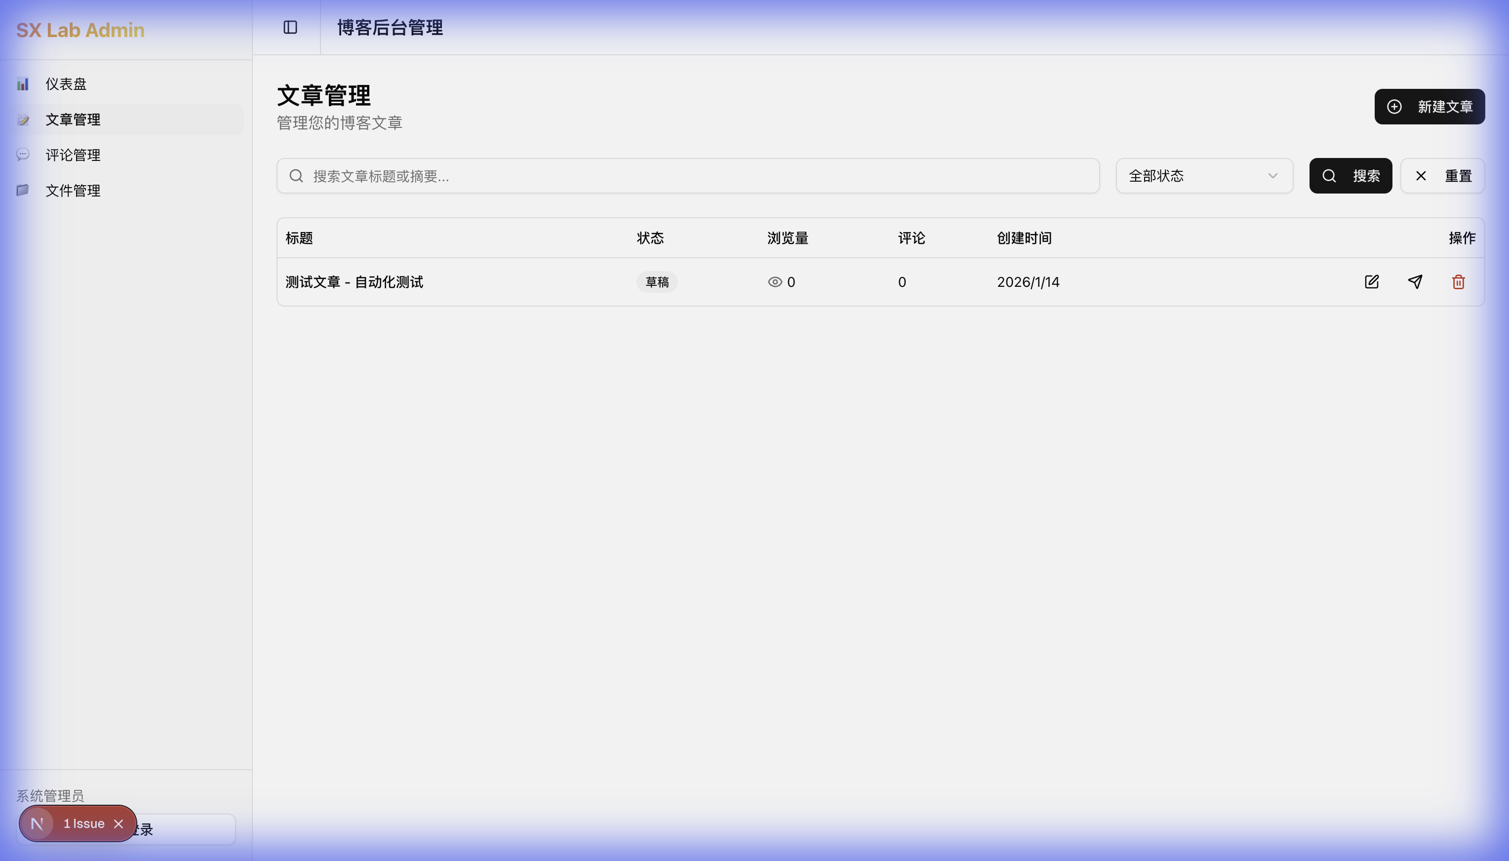Click the eye view-count icon on the article row
This screenshot has height=861, width=1509.
tap(774, 282)
